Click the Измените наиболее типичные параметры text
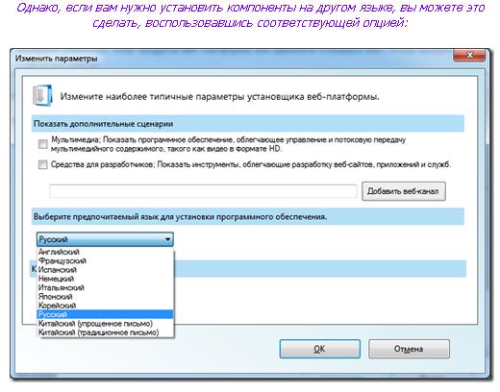500x392 pixels. point(220,96)
